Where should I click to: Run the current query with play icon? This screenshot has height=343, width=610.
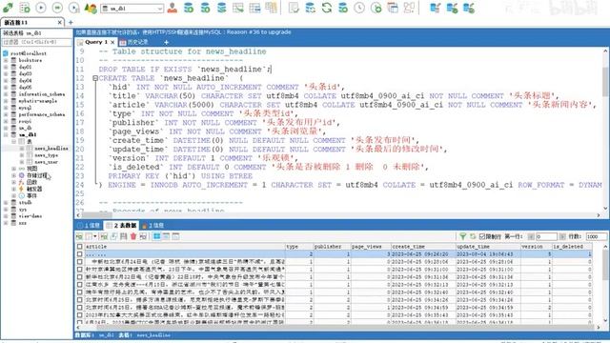pos(40,8)
